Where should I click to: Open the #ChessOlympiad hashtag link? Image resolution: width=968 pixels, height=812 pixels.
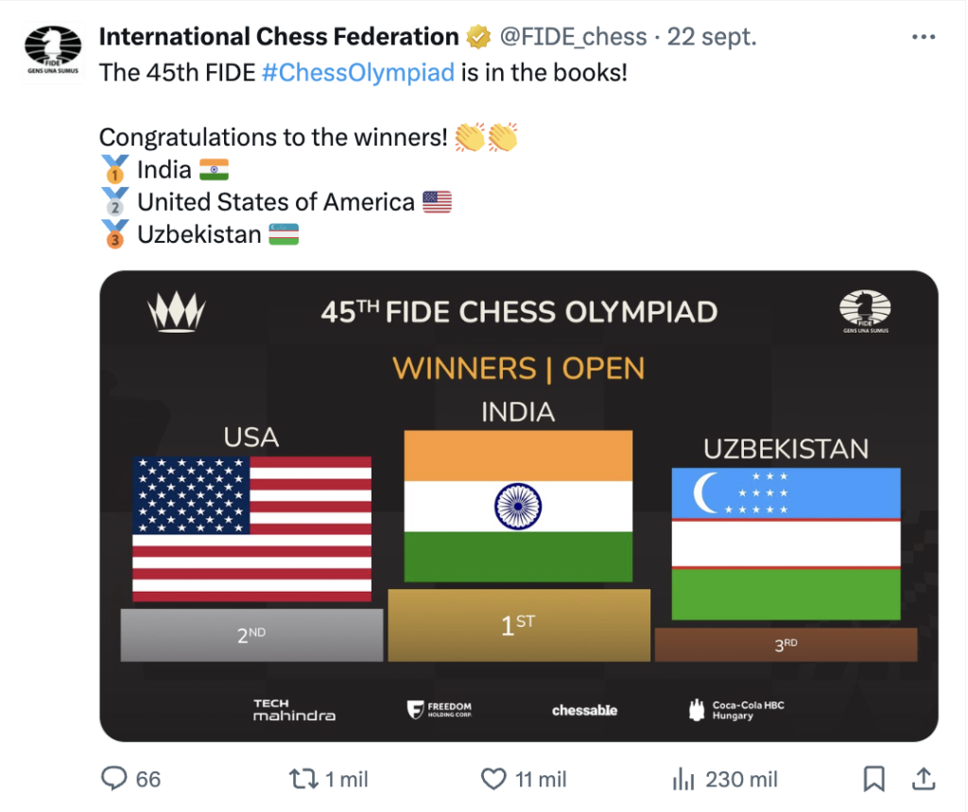coord(357,73)
